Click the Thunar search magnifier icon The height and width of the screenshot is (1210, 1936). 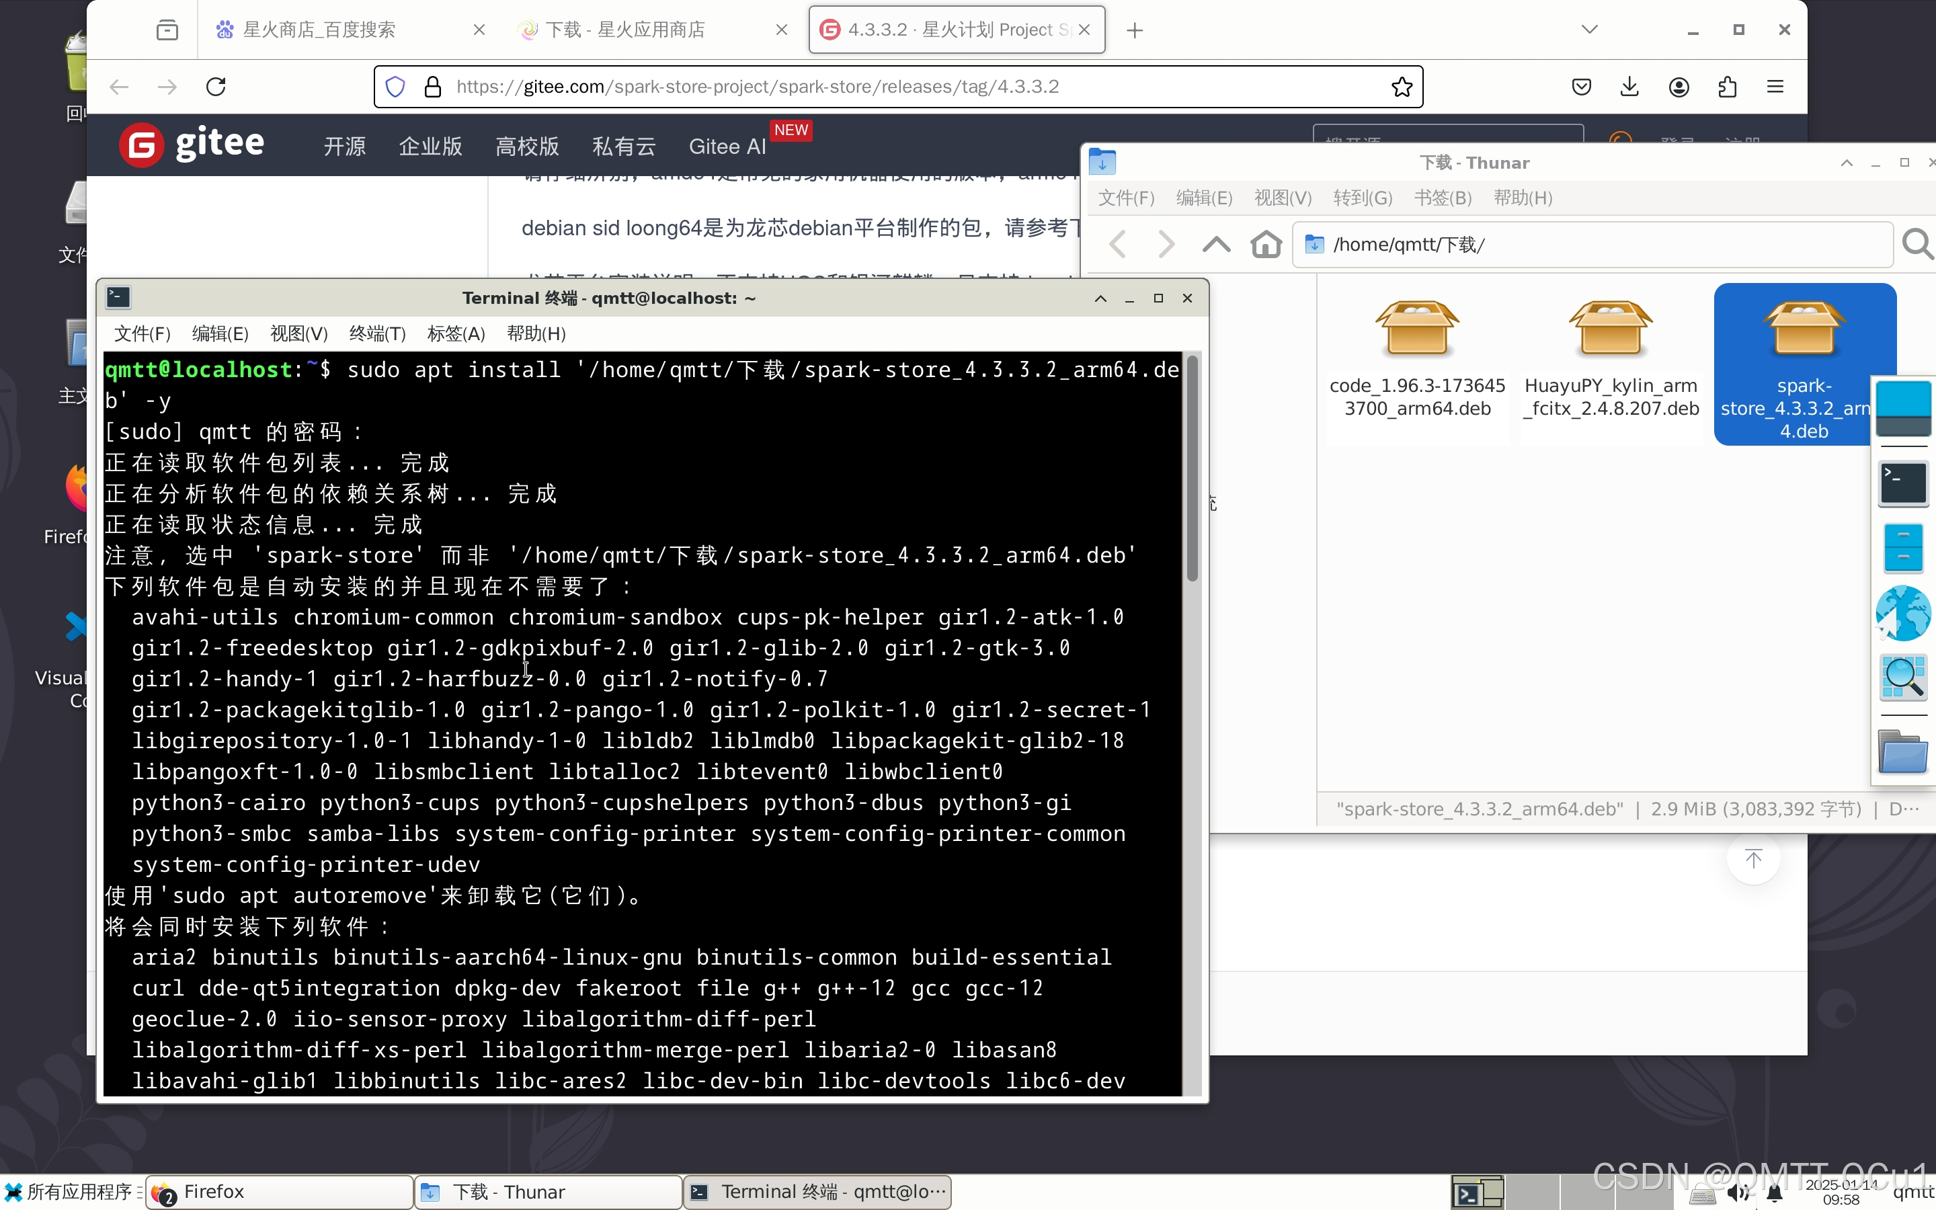tap(1917, 244)
